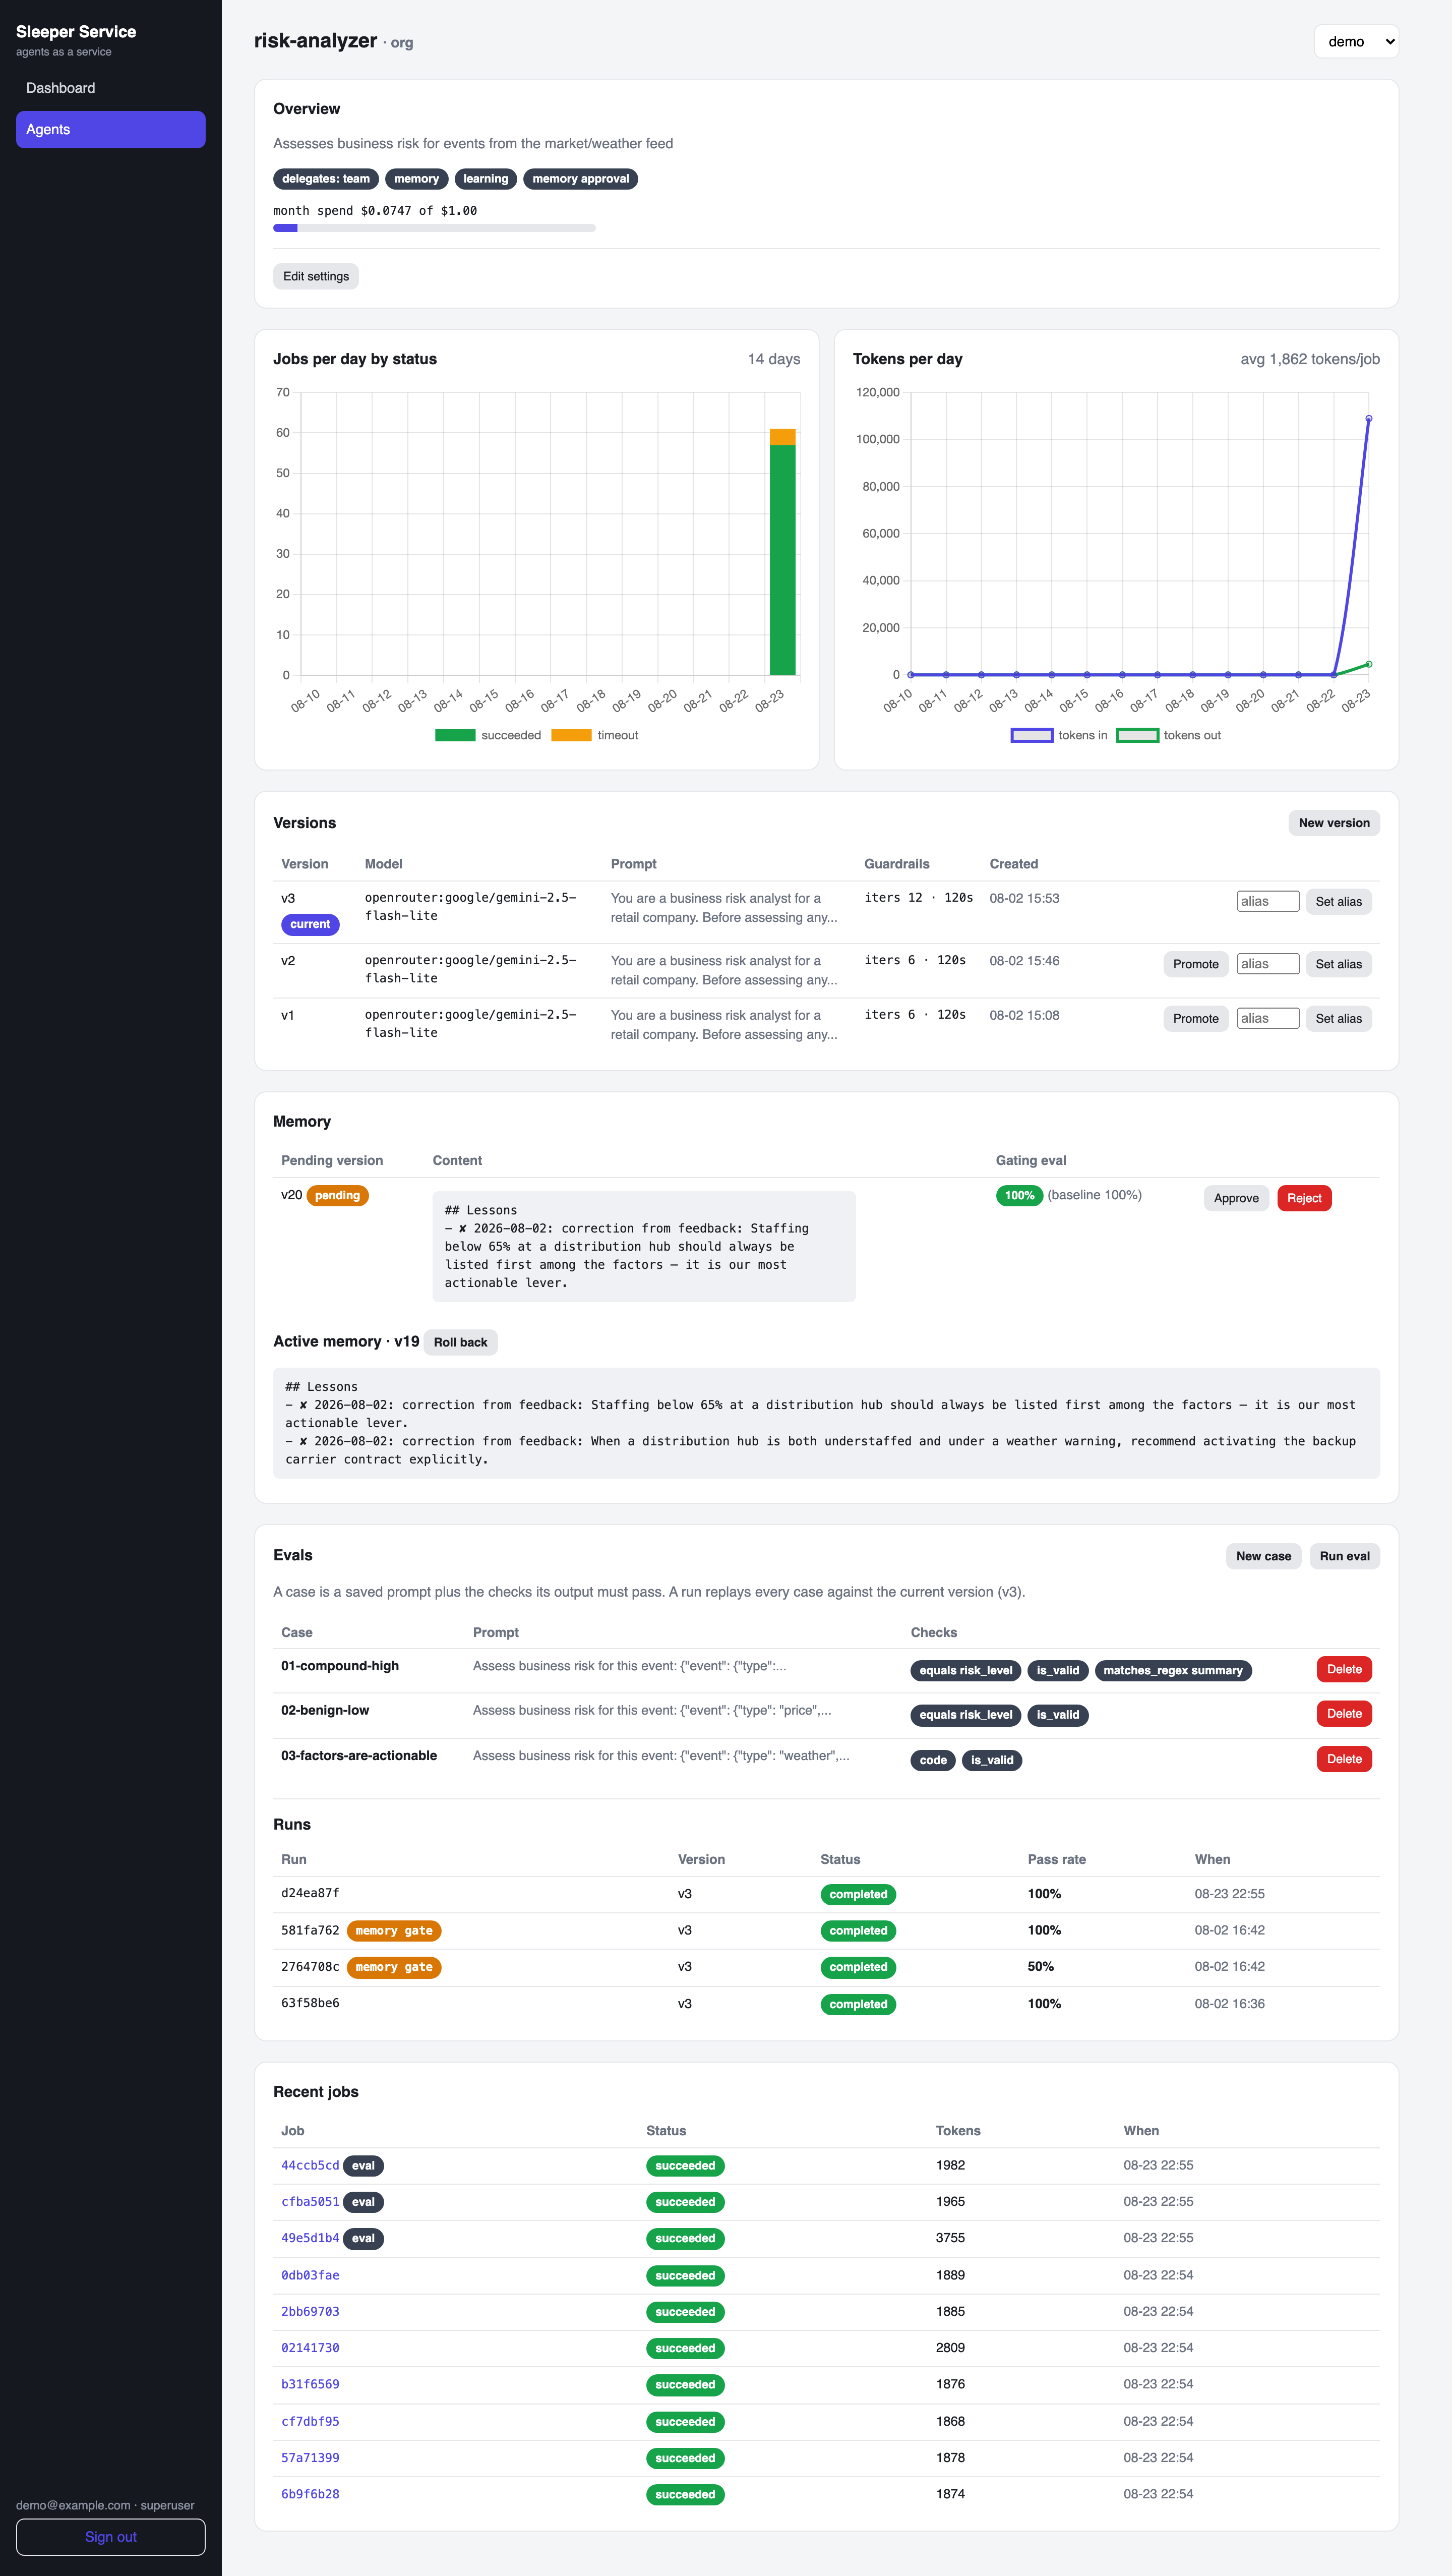The height and width of the screenshot is (2576, 1452).
Task: Click the Sleeper Service app title
Action: [x=76, y=32]
